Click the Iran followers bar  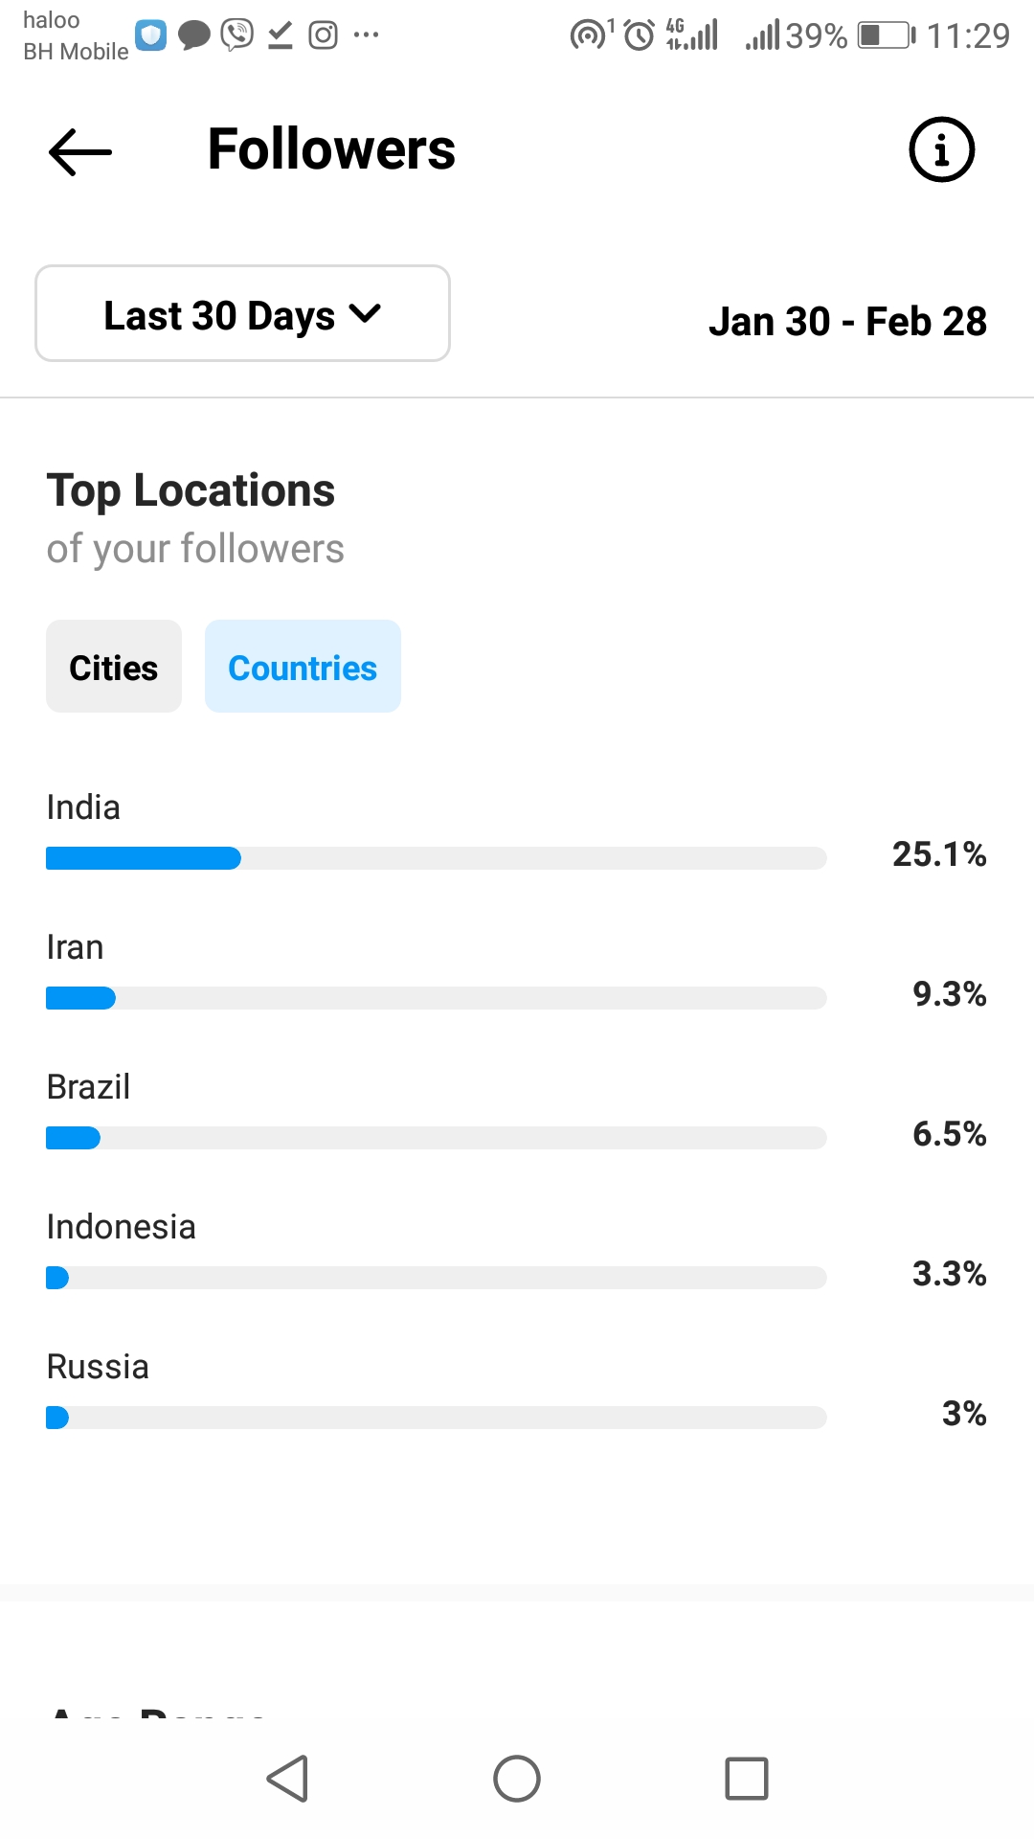(437, 998)
